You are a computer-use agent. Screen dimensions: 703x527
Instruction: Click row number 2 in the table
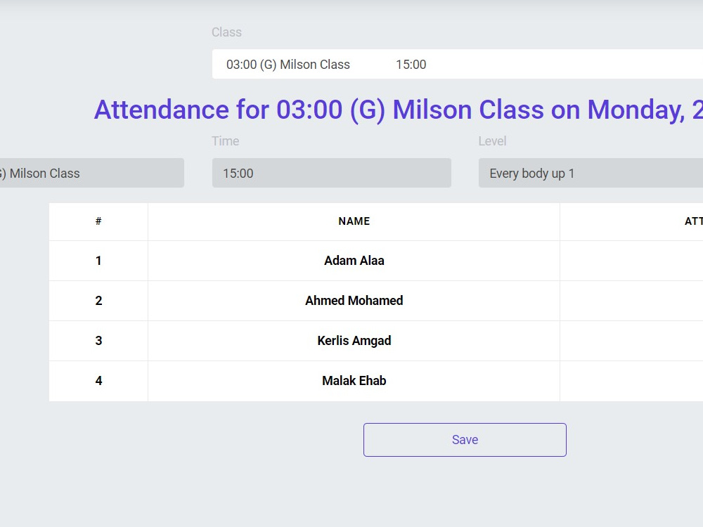point(98,301)
